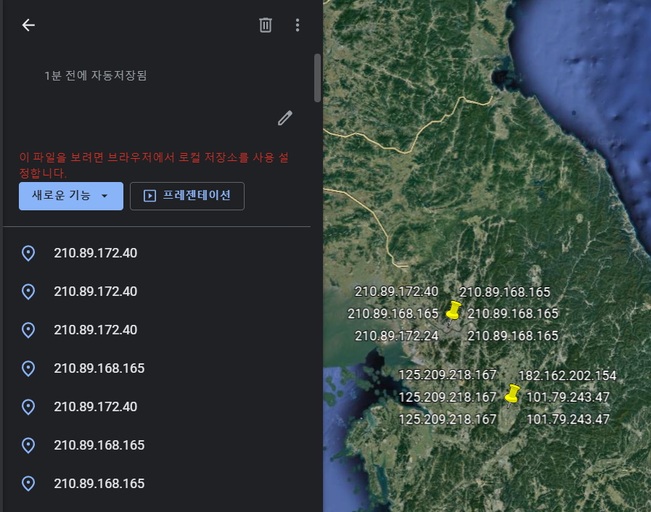Viewport: 651px width, 512px height.
Task: Click the 210.89.172.24 label on the map
Action: (x=396, y=336)
